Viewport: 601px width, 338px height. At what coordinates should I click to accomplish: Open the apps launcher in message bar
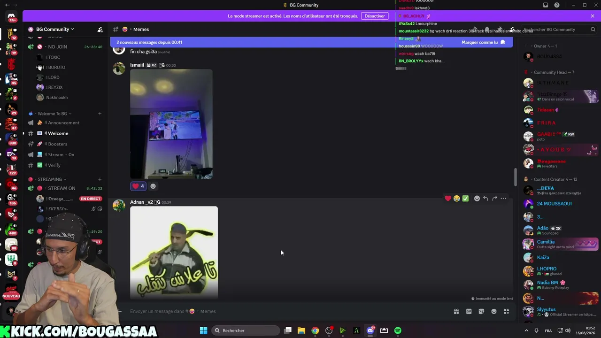[x=506, y=311]
